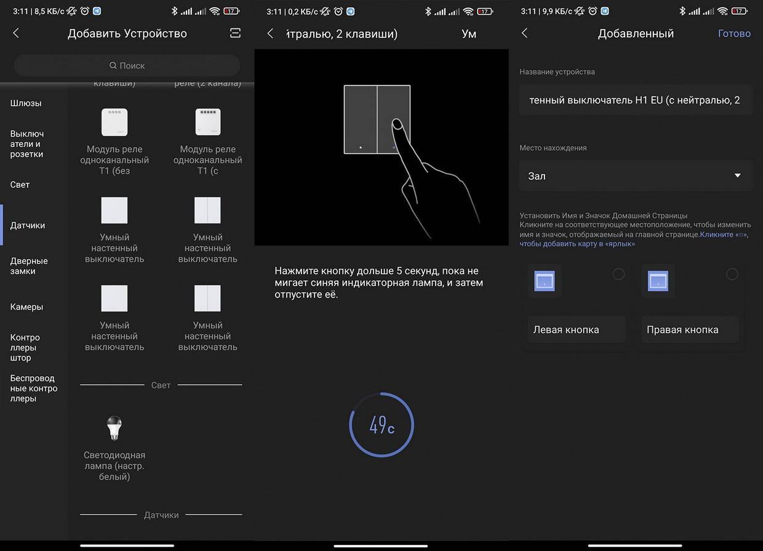Tap back arrow on the pairing instruction screen
The width and height of the screenshot is (763, 551).
(270, 34)
